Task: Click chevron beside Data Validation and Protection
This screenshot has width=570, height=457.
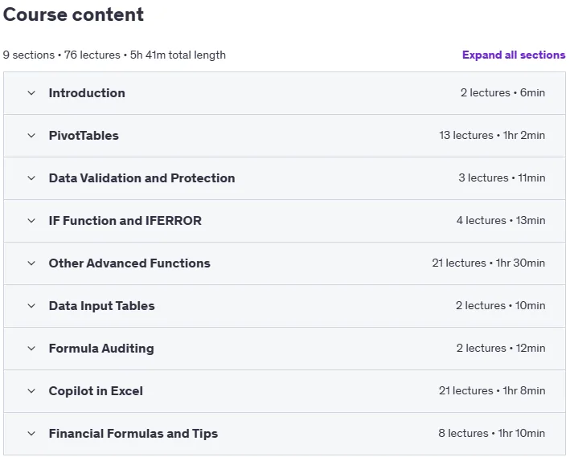Action: click(x=31, y=178)
